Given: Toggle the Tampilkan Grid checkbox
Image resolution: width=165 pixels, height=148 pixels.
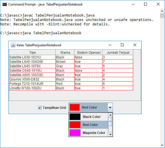Looking at the screenshot, I should click(40, 107).
